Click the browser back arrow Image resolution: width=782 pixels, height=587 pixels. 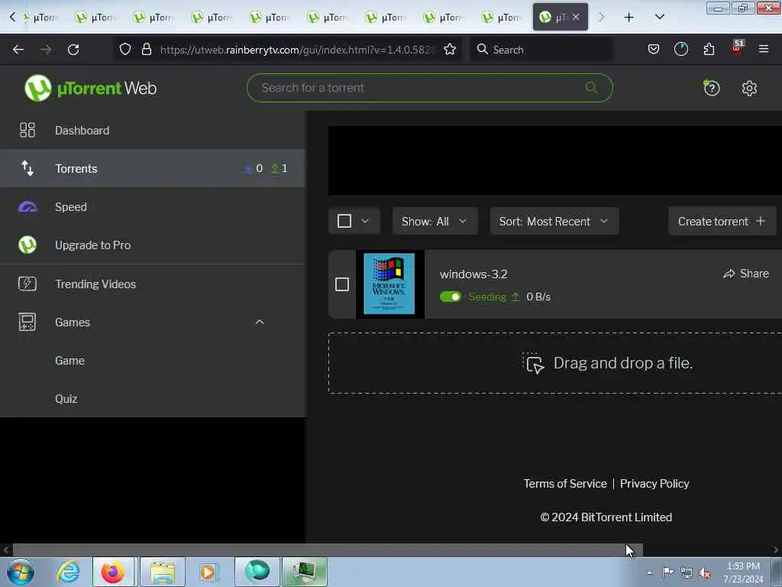pyautogui.click(x=18, y=50)
